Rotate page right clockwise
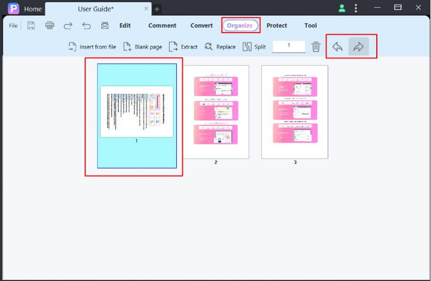The height and width of the screenshot is (281, 431). point(359,47)
